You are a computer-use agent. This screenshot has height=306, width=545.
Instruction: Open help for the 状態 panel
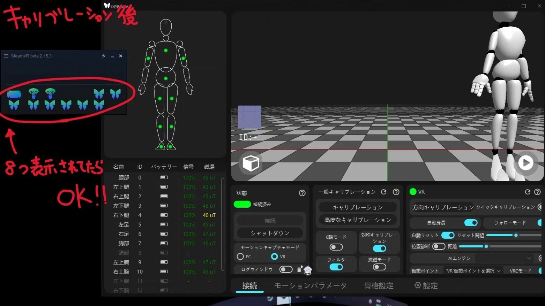[302, 193]
